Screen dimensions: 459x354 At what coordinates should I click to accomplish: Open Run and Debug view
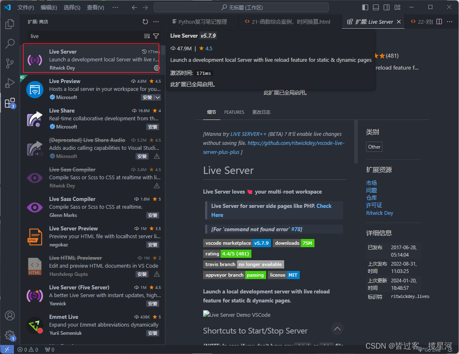pyautogui.click(x=10, y=83)
